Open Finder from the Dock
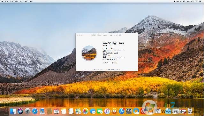The height and width of the screenshot is (116, 205). [13, 111]
